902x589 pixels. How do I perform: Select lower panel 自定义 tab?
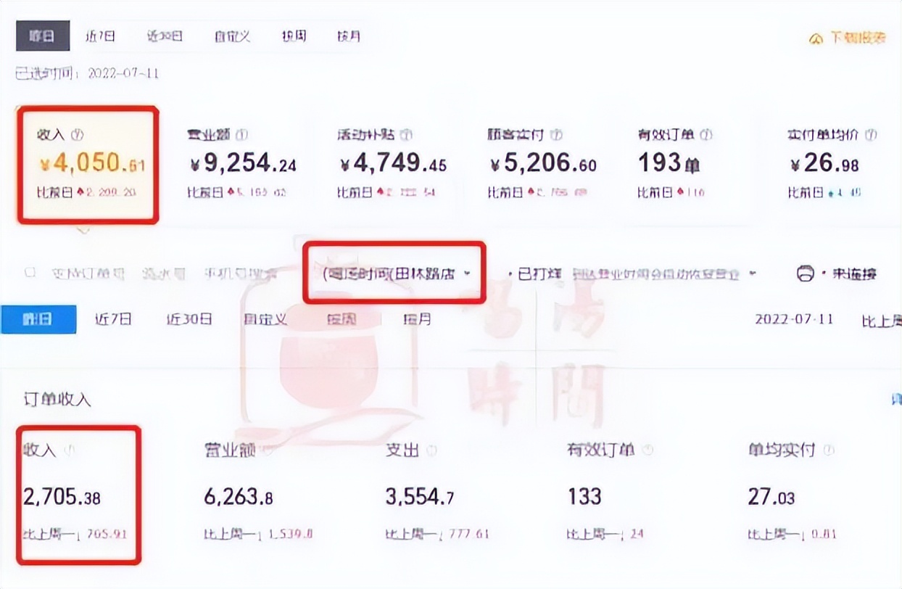[x=265, y=319]
